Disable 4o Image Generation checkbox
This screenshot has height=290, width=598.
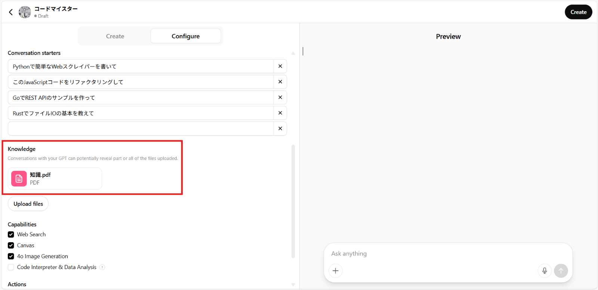[11, 256]
